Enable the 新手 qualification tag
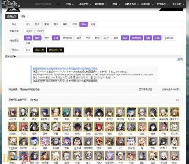The width and height of the screenshot is (189, 164). coord(28,50)
